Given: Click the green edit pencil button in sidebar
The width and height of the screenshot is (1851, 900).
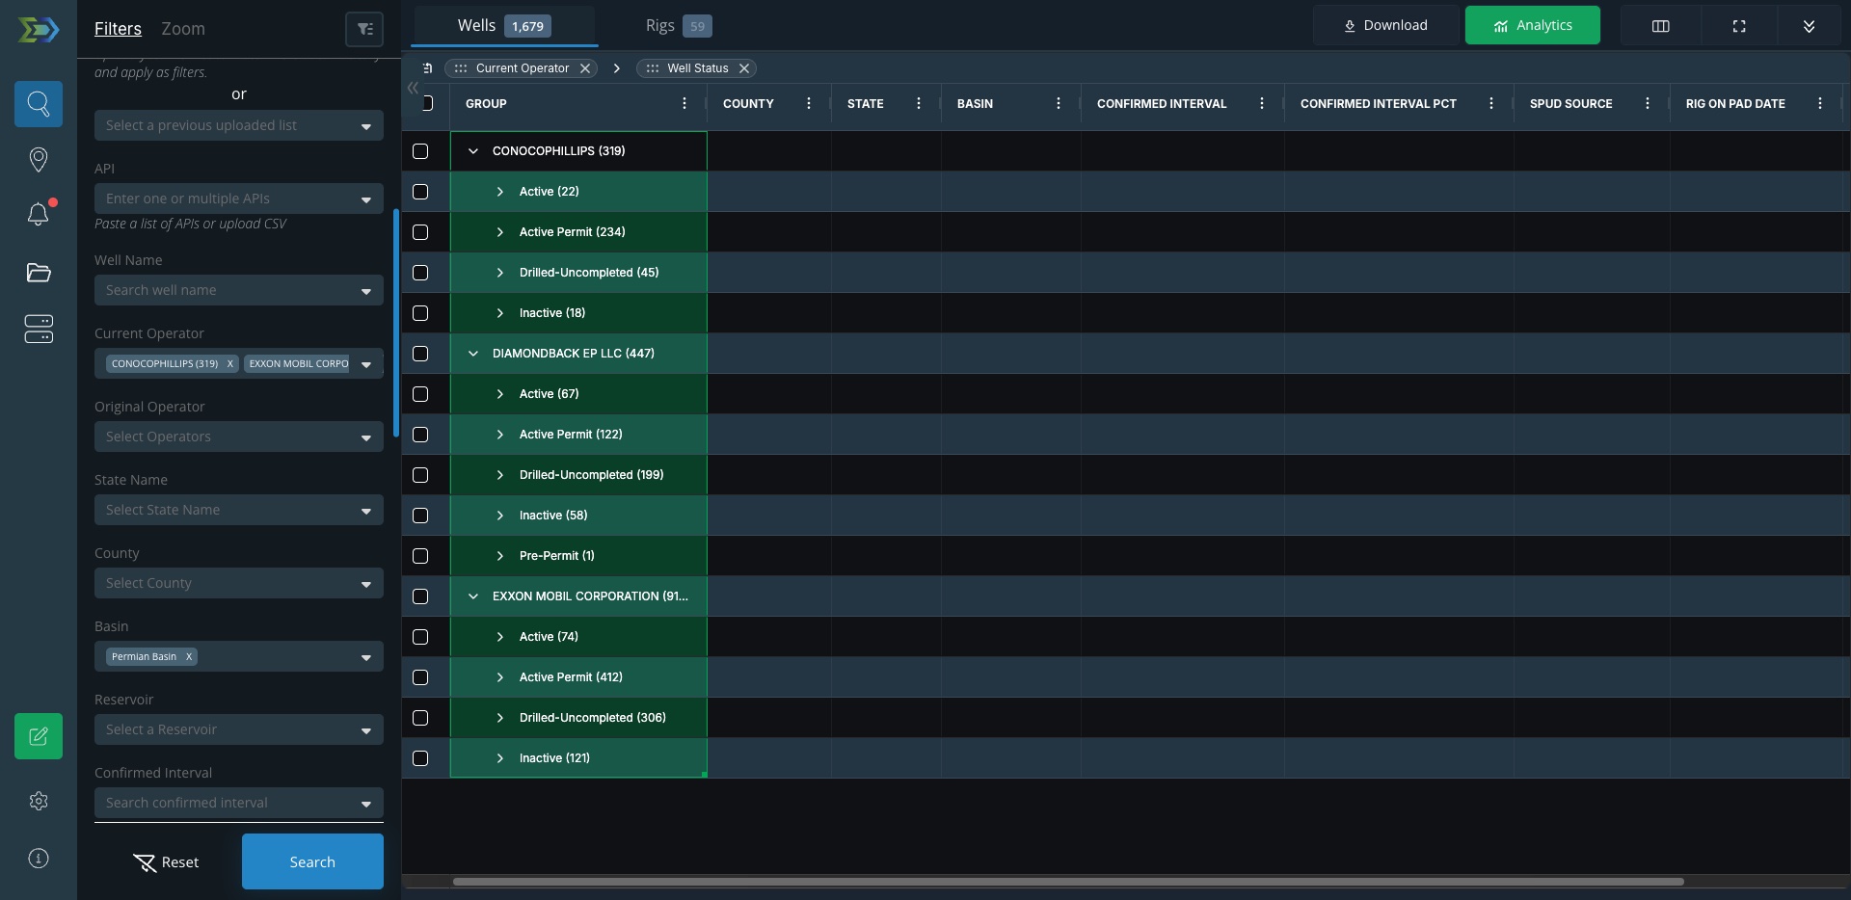Looking at the screenshot, I should coord(39,736).
